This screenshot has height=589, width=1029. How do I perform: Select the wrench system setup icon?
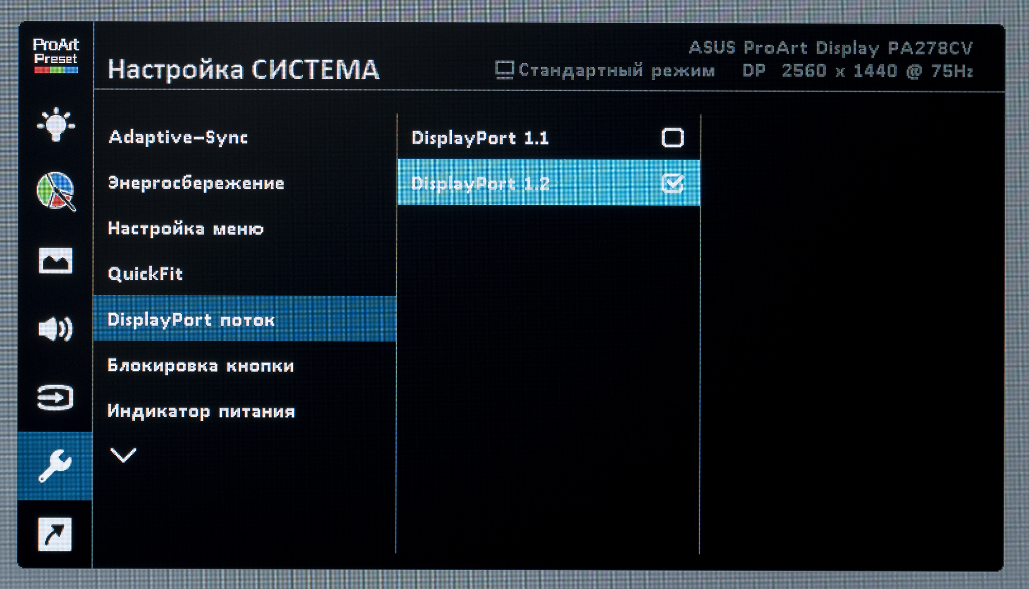pyautogui.click(x=56, y=466)
